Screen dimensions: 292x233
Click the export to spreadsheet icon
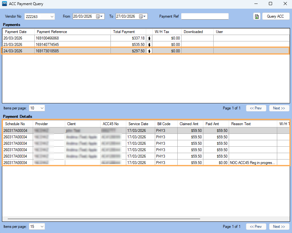click(257, 16)
